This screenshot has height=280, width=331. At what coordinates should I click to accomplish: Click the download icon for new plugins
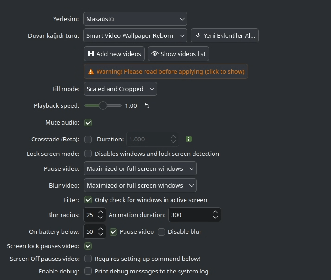(x=198, y=36)
